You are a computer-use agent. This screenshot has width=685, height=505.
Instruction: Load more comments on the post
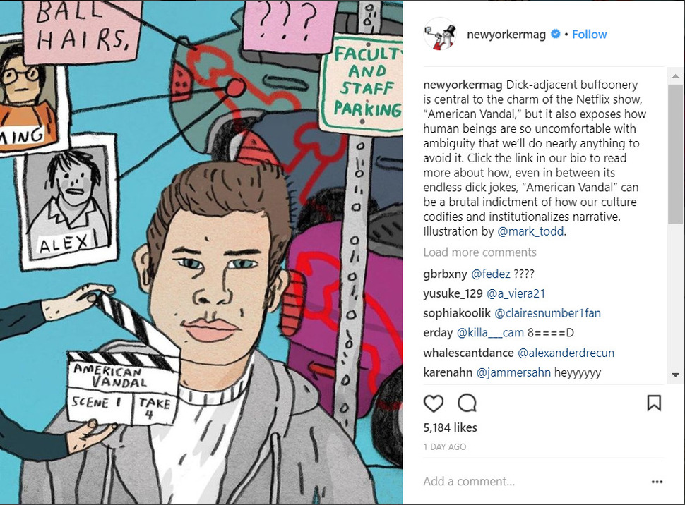pyautogui.click(x=480, y=253)
